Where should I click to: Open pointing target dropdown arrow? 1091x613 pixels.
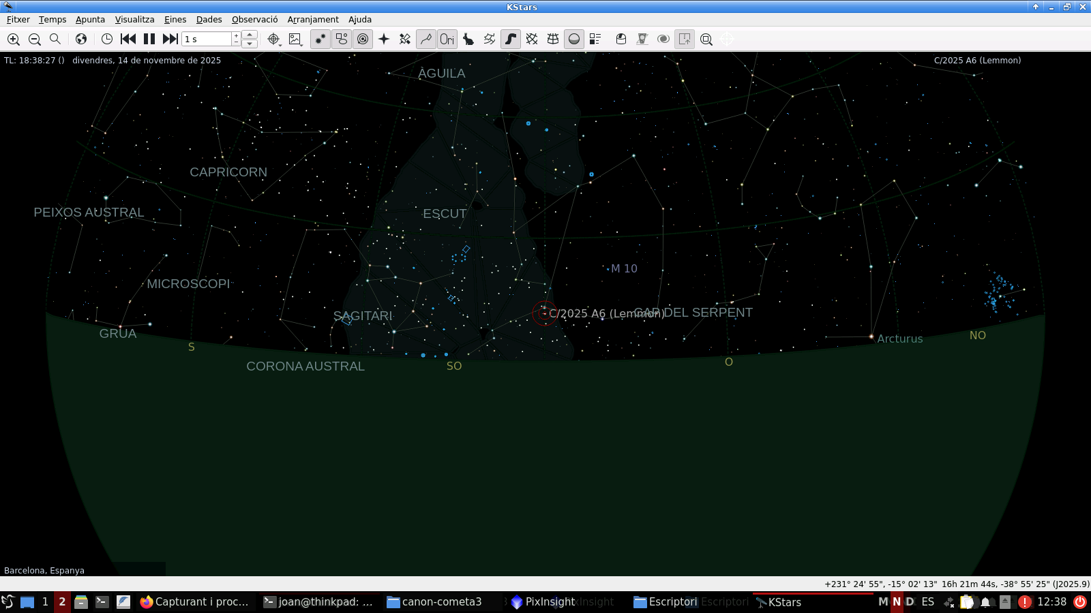(x=280, y=44)
